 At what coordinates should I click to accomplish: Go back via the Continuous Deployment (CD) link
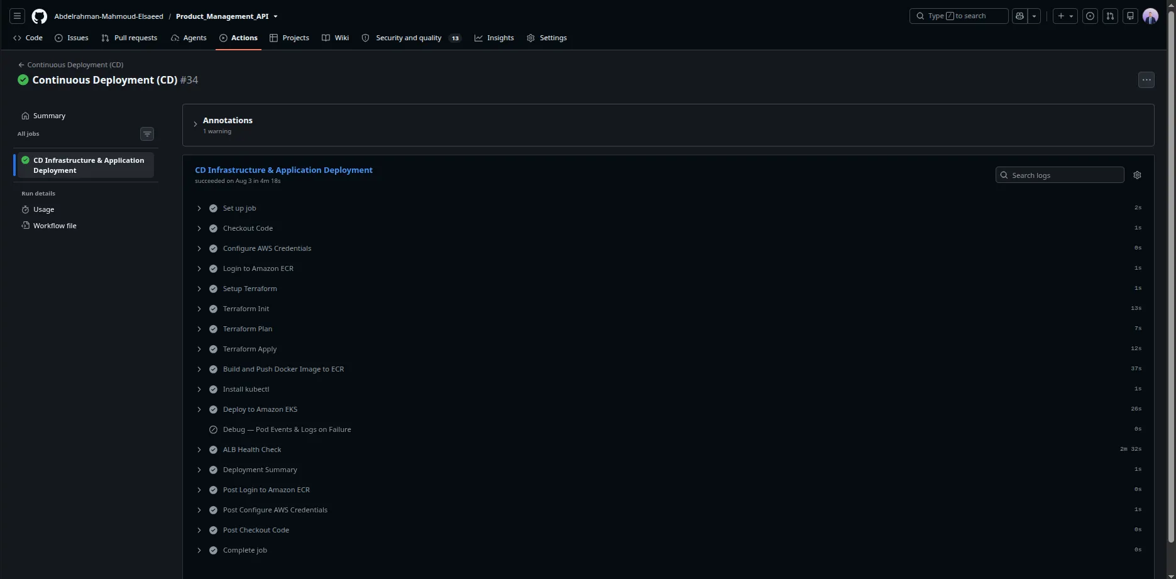point(70,65)
